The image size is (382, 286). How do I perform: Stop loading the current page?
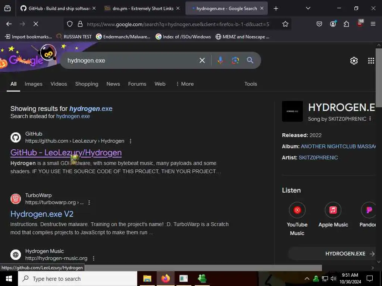tap(35, 24)
